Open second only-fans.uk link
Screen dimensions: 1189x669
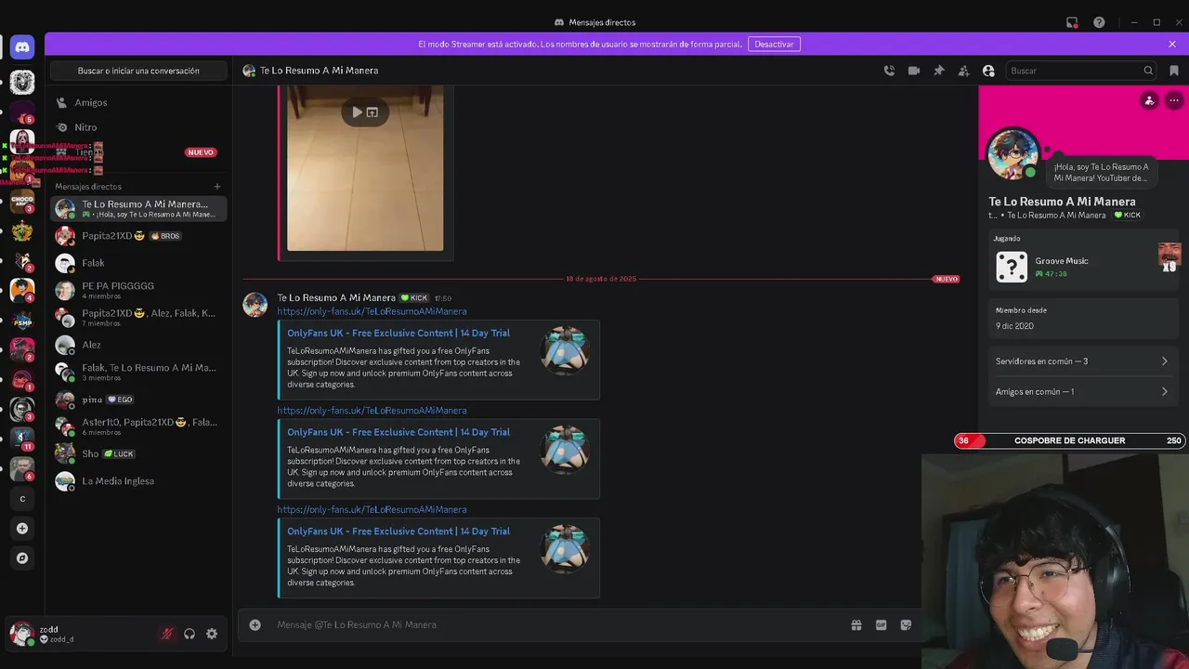[372, 411]
